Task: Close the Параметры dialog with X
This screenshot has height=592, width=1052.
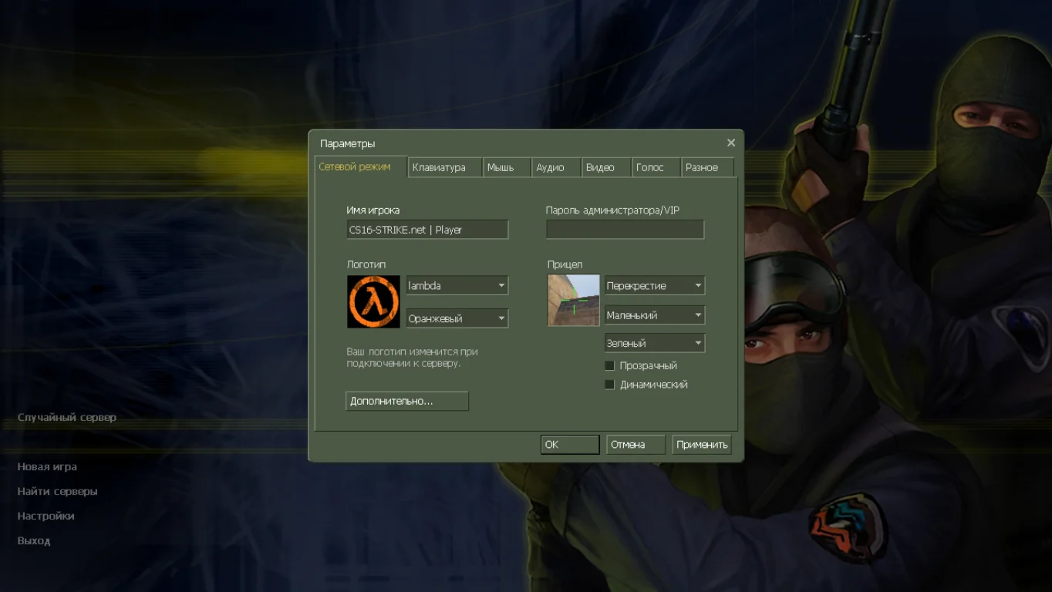Action: pyautogui.click(x=730, y=143)
